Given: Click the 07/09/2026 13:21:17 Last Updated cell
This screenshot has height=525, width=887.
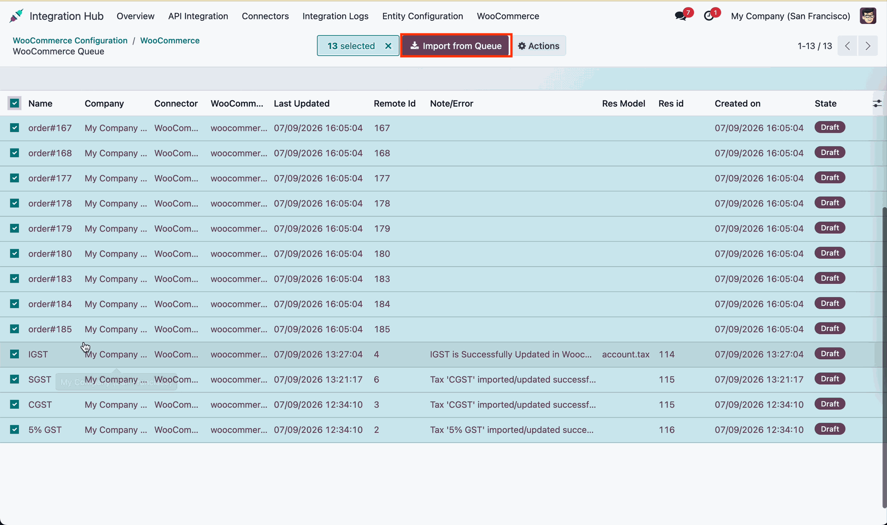Looking at the screenshot, I should [x=318, y=379].
